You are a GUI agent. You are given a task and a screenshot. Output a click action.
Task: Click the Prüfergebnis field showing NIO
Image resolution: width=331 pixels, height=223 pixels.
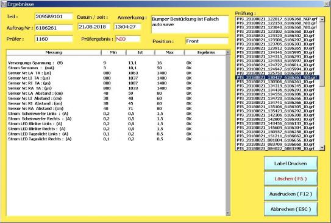coord(128,39)
